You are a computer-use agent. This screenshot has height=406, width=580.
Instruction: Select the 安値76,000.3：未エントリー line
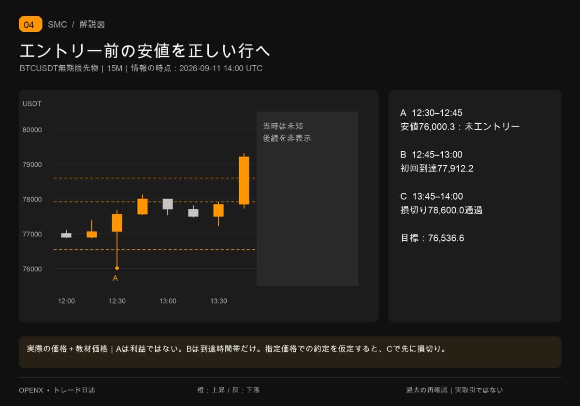(460, 127)
